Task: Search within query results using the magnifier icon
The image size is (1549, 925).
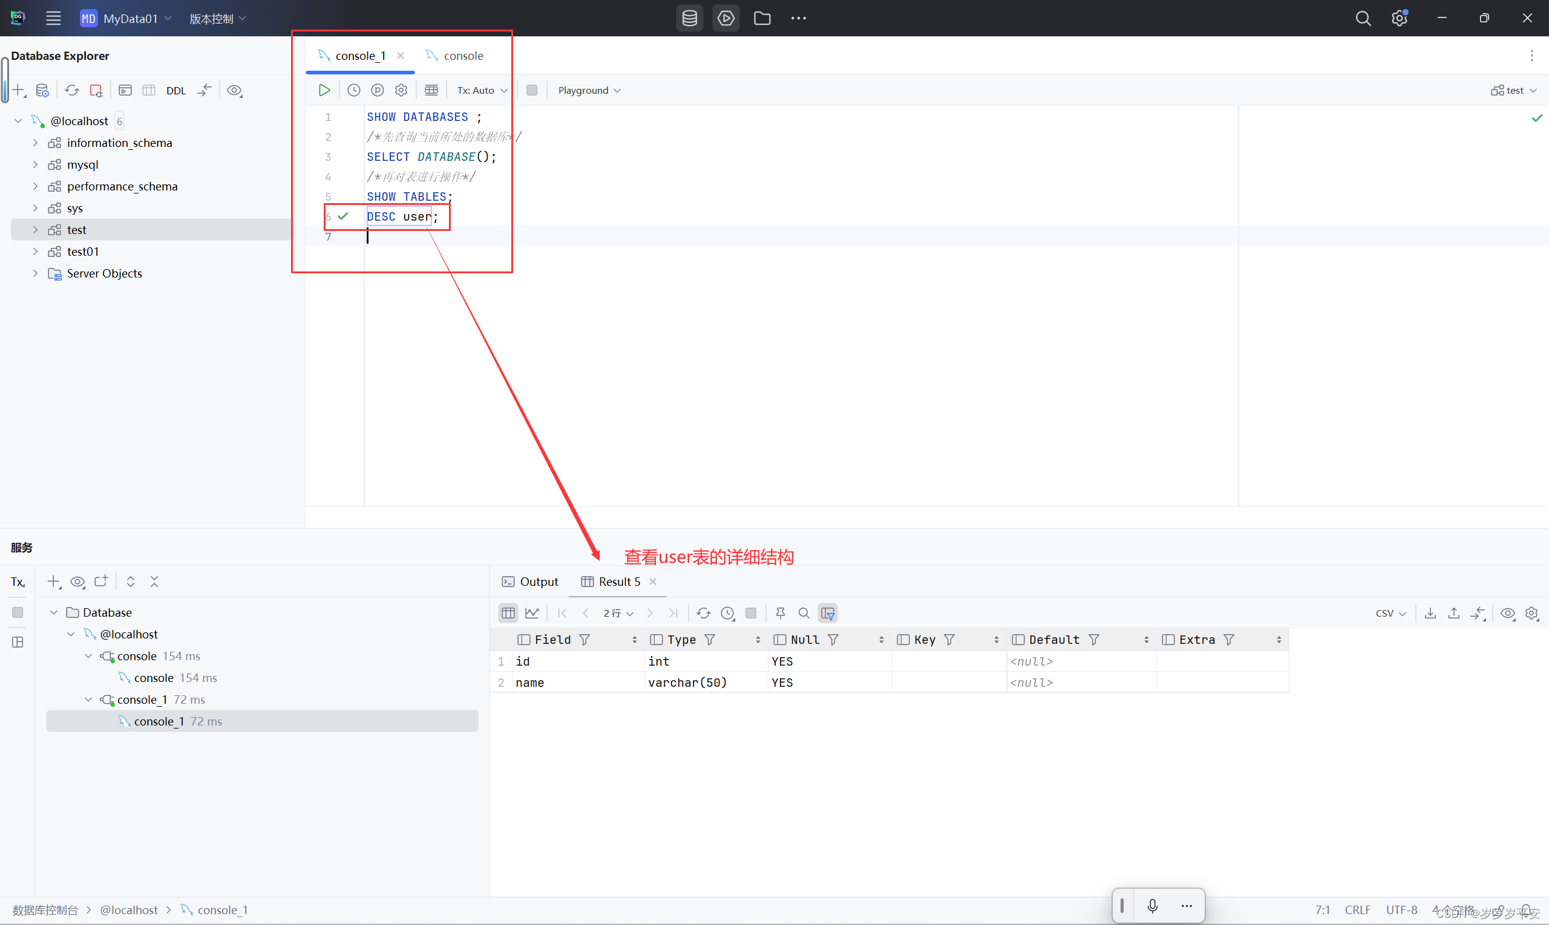Action: tap(803, 614)
